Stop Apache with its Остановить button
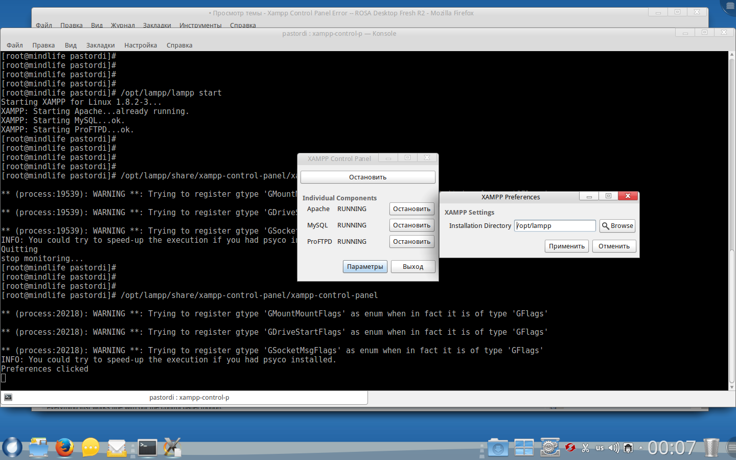 click(412, 209)
